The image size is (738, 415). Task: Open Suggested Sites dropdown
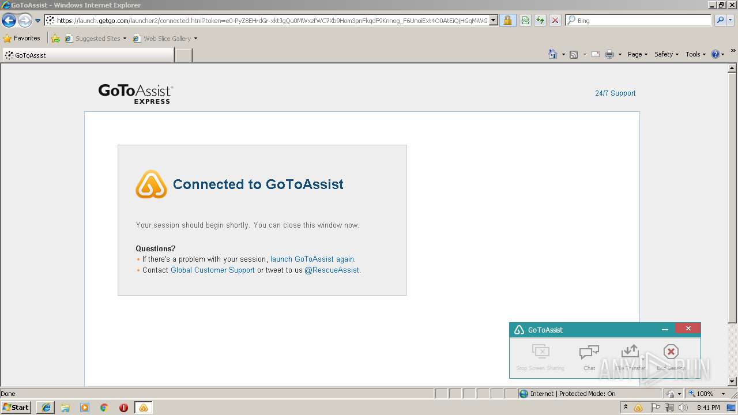tap(95, 39)
